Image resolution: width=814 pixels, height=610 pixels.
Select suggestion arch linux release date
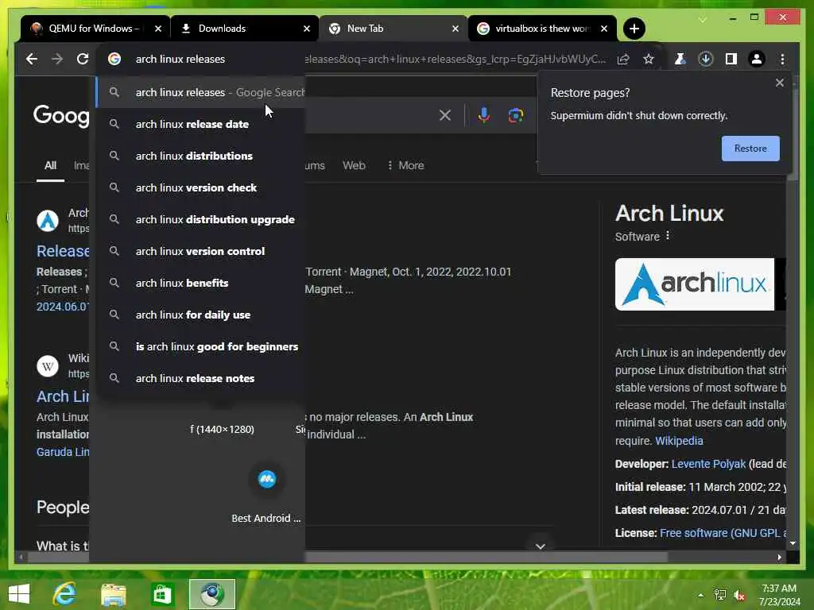(201, 124)
